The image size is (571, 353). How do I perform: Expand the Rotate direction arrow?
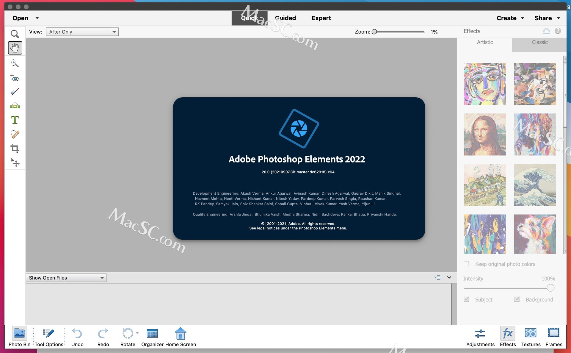137,333
